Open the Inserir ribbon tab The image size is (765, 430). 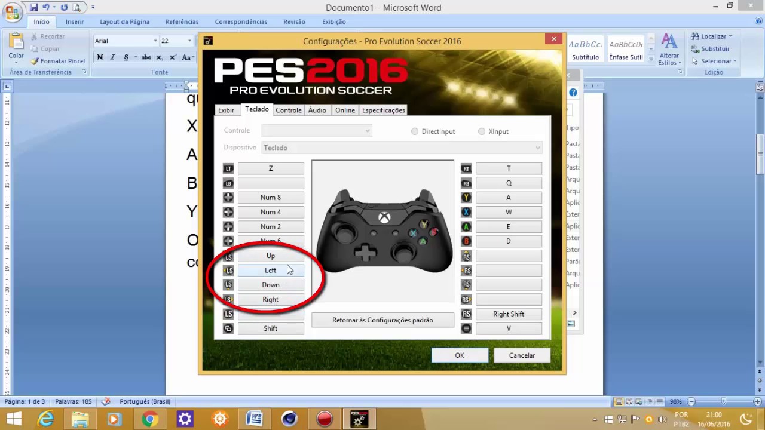click(75, 22)
